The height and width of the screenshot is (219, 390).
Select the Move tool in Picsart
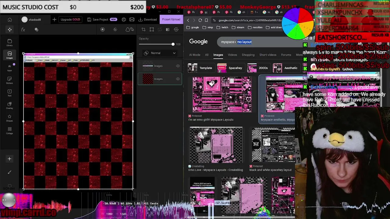point(10,30)
